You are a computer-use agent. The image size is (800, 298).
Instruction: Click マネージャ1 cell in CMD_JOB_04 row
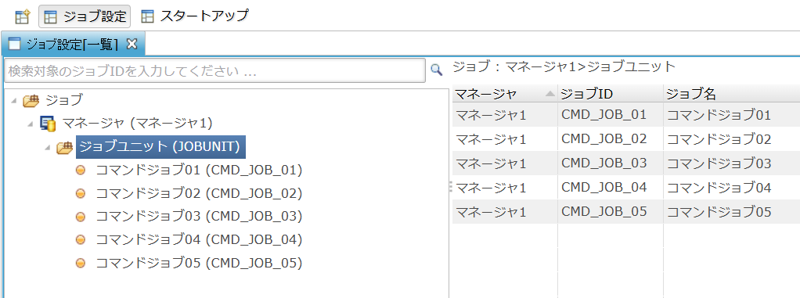click(x=505, y=187)
